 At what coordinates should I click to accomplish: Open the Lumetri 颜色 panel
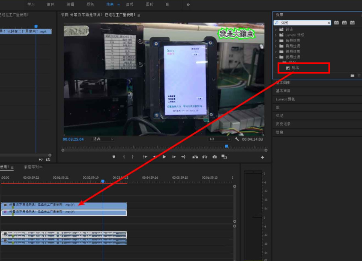[285, 99]
